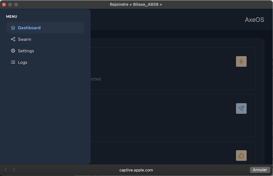Click the home icon beside Dashboard
Viewport: 273px width, 176px height.
click(x=13, y=28)
